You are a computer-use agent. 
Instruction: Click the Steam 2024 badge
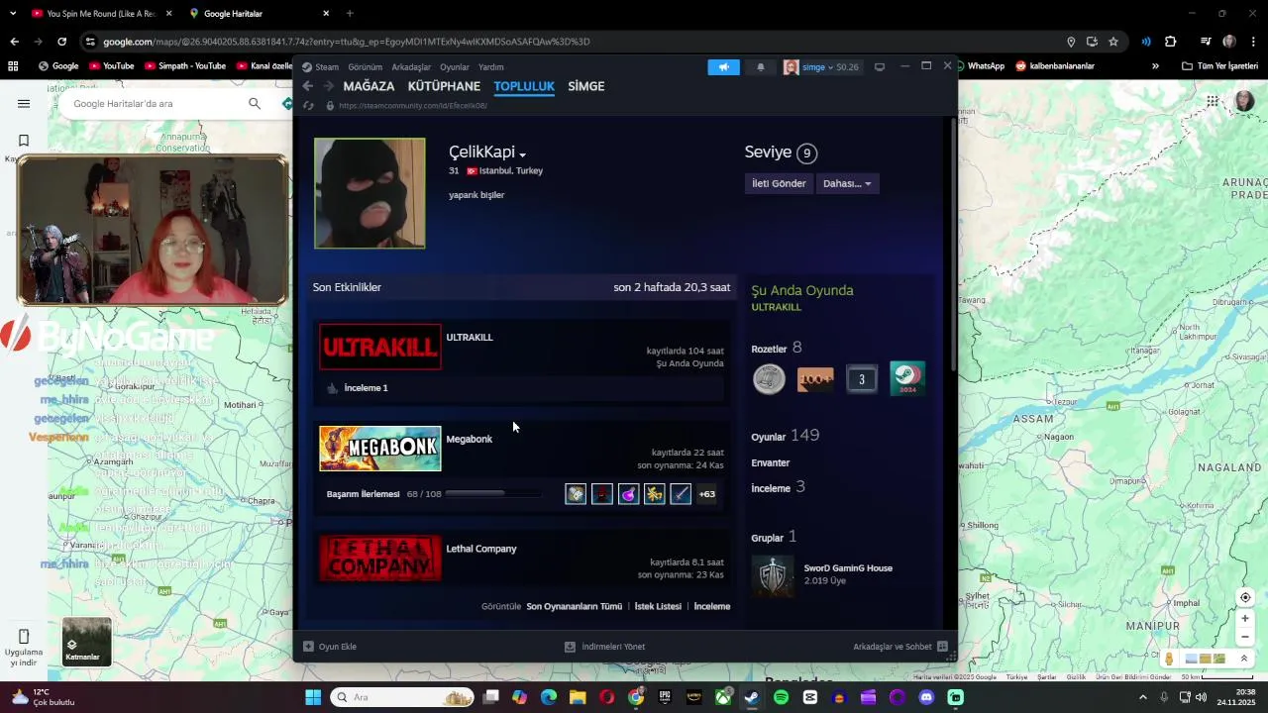point(907,379)
